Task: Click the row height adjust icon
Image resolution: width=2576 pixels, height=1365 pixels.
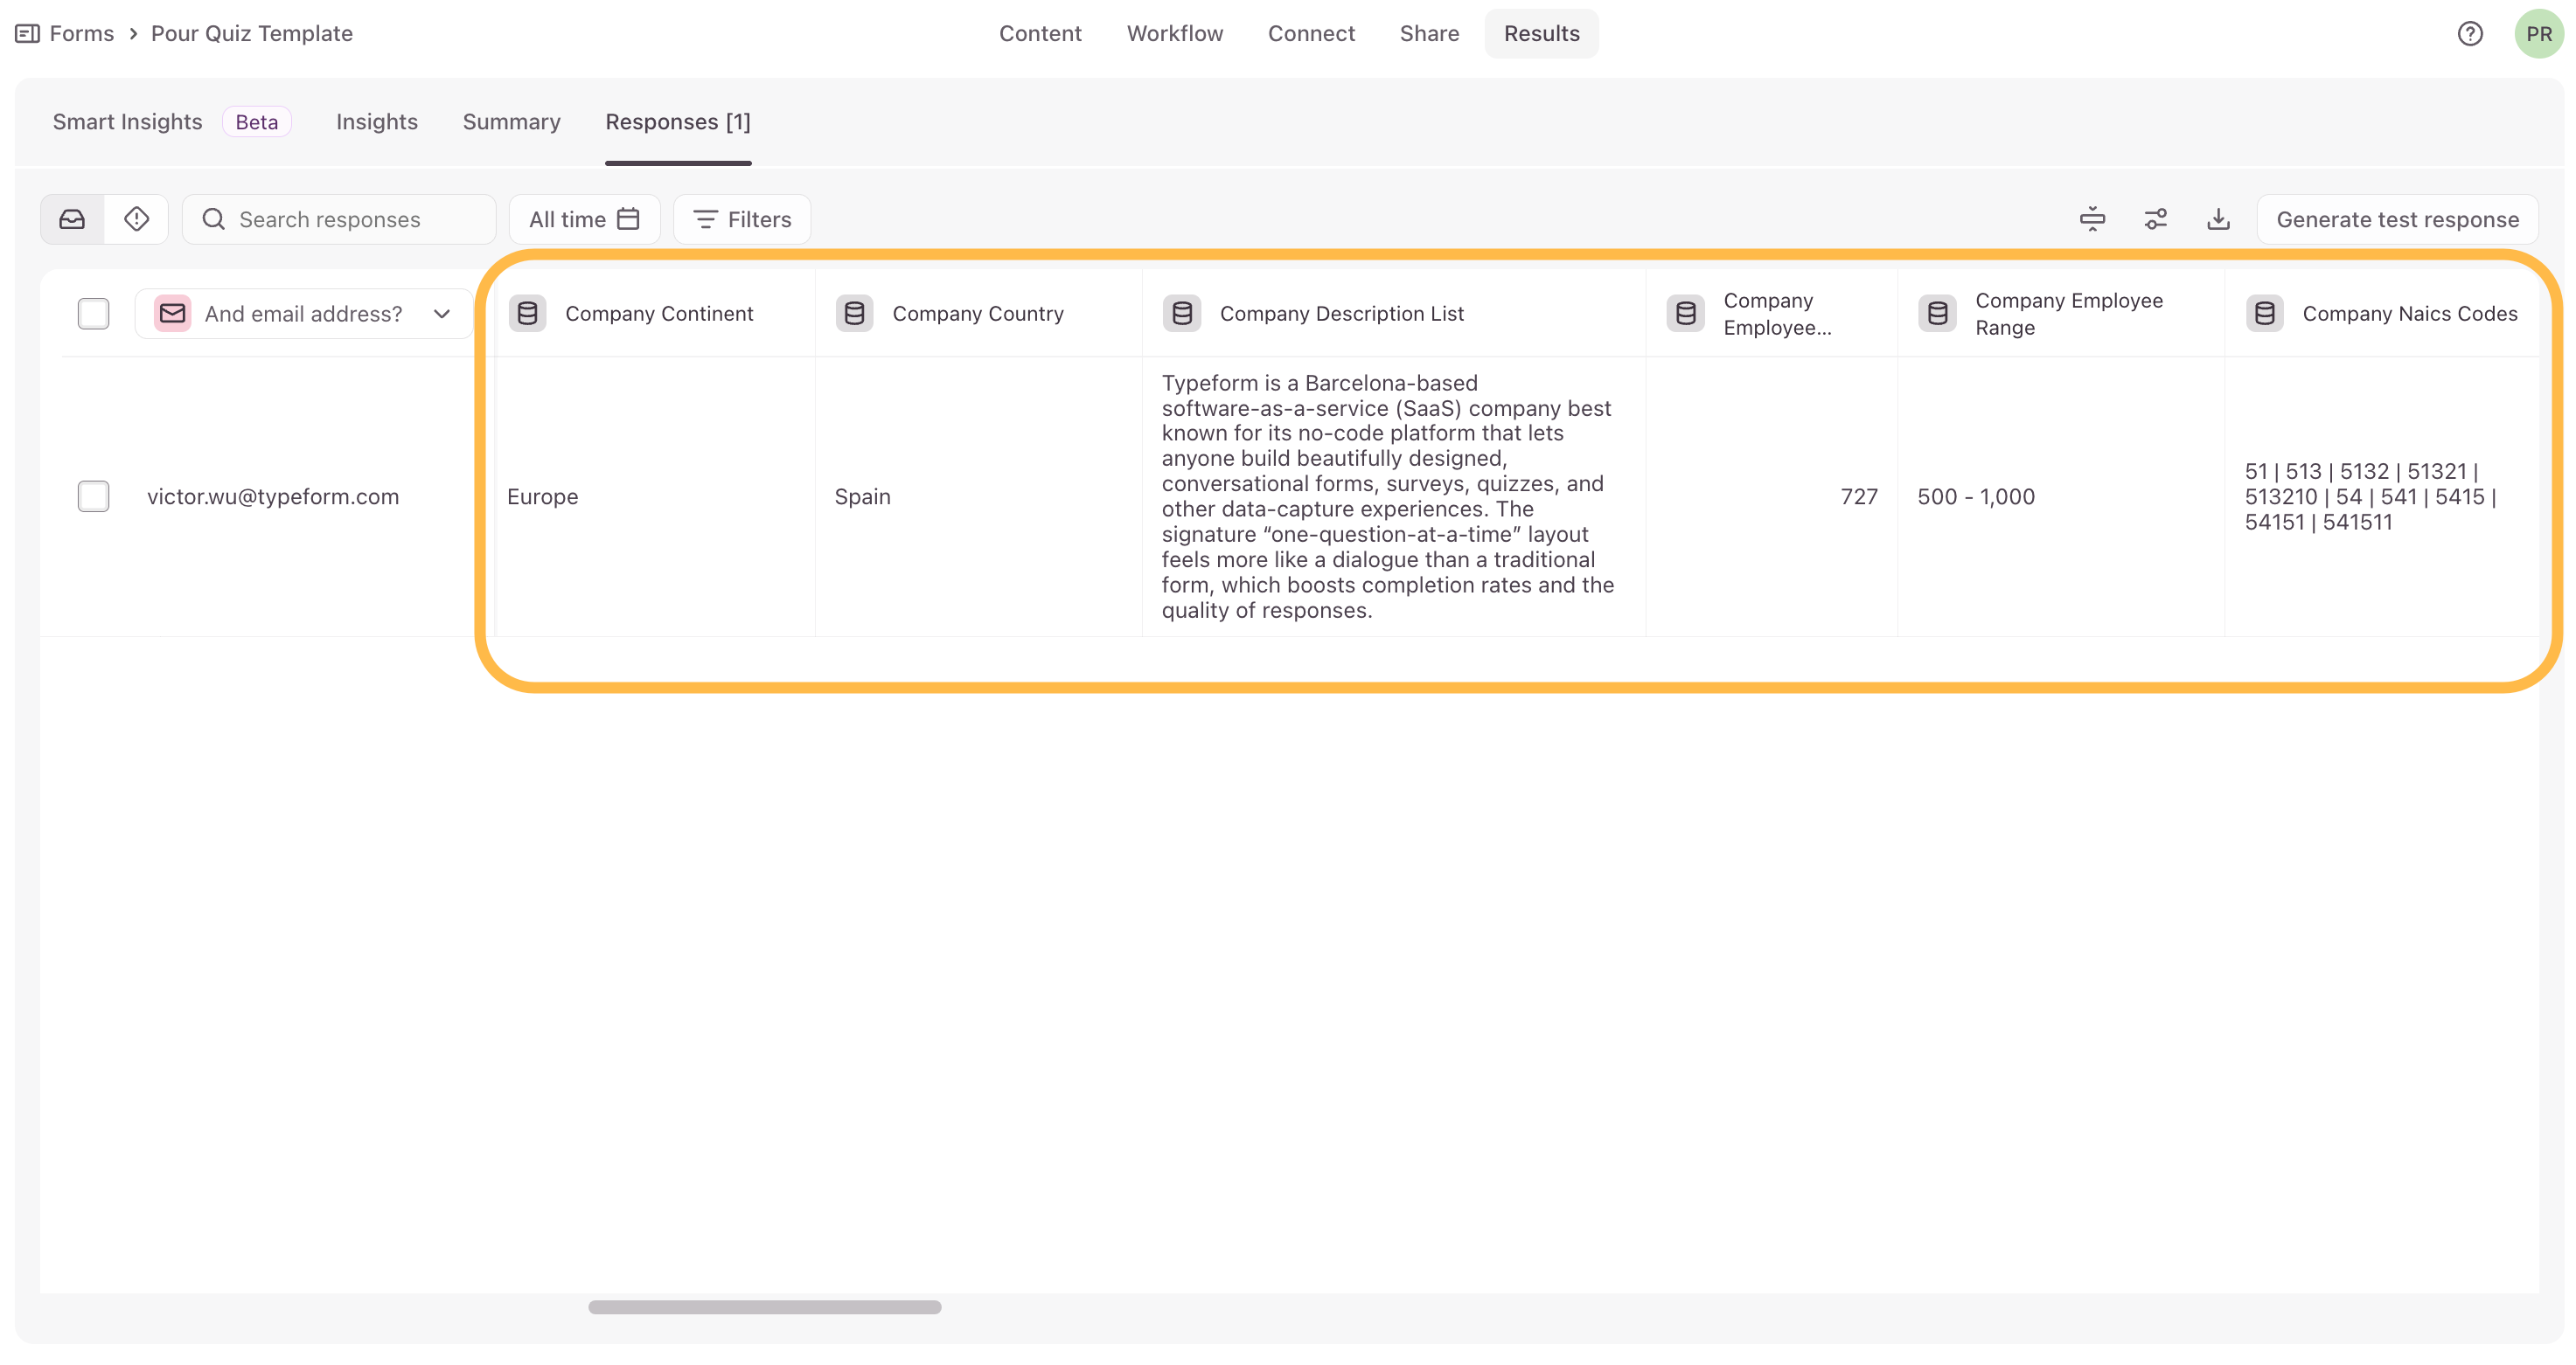Action: point(2092,218)
